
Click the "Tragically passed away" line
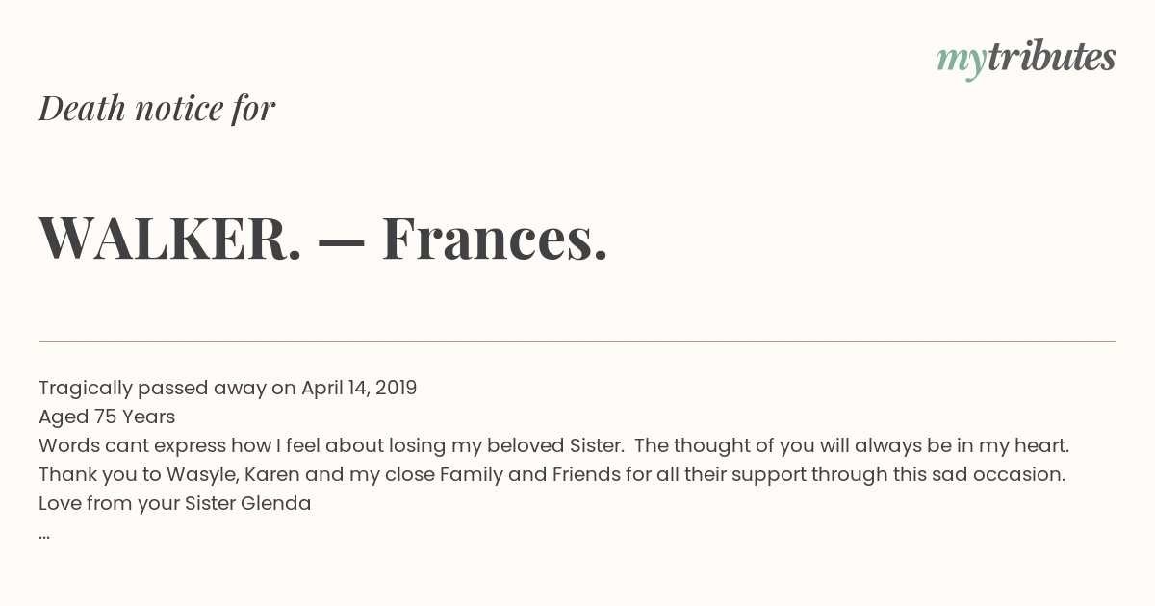(x=228, y=389)
